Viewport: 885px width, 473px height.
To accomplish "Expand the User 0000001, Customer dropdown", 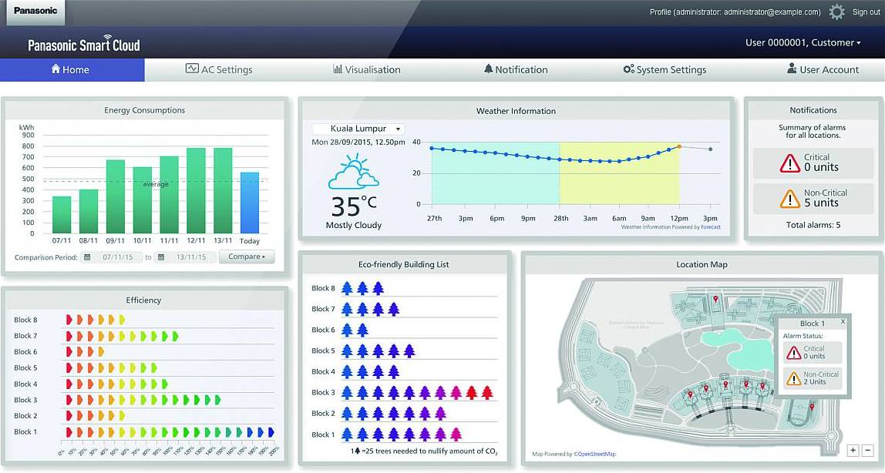I will point(803,43).
